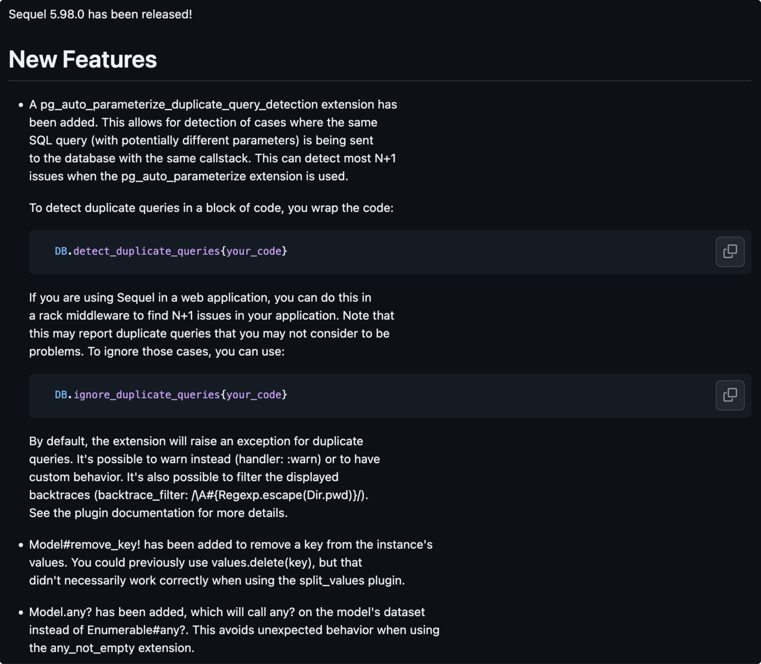Click the values.delete(key) text
This screenshot has height=664, width=761.
click(262, 562)
